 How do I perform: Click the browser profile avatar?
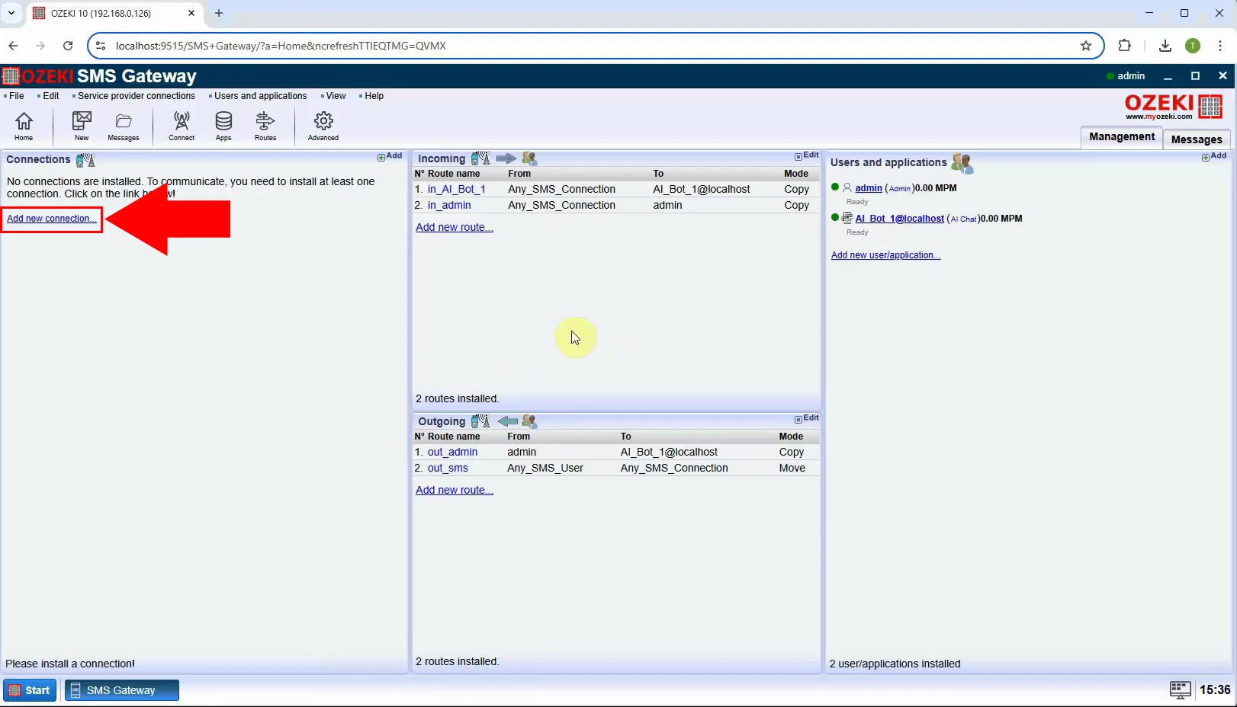click(1193, 46)
